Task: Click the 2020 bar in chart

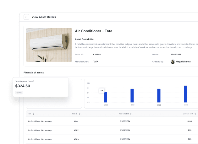Action: [106, 97]
